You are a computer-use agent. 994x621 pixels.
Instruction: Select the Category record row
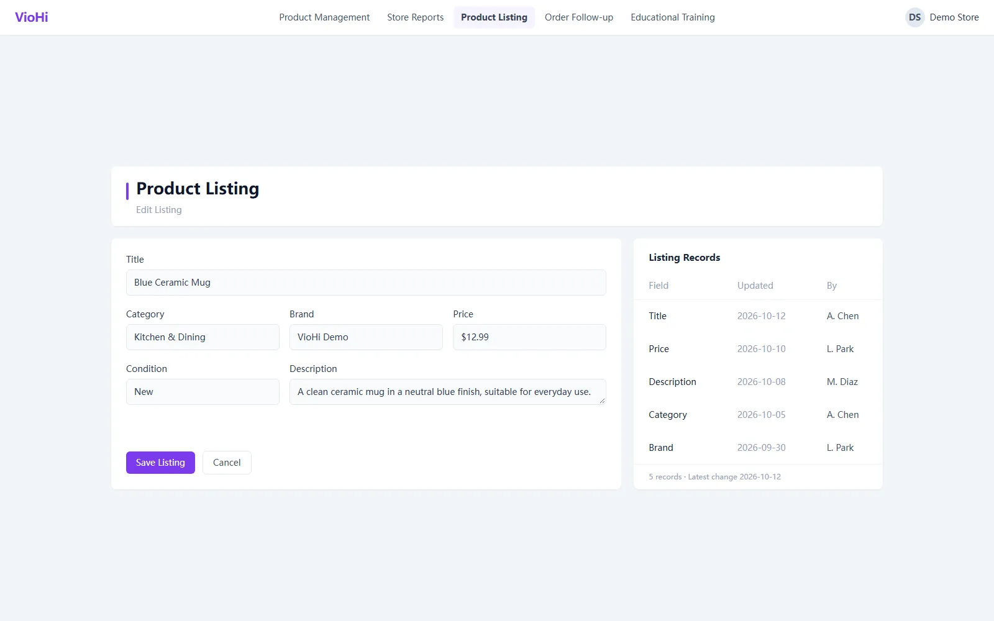(758, 415)
